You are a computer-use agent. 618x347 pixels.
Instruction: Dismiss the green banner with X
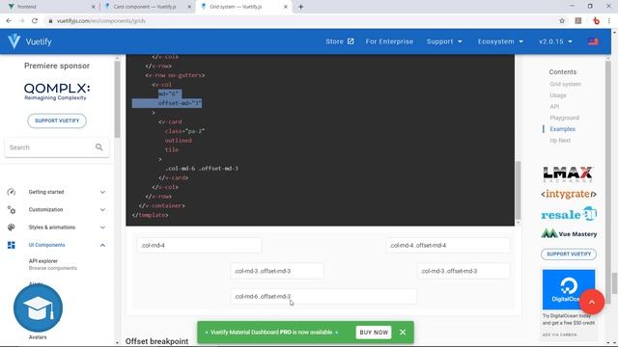(403, 333)
